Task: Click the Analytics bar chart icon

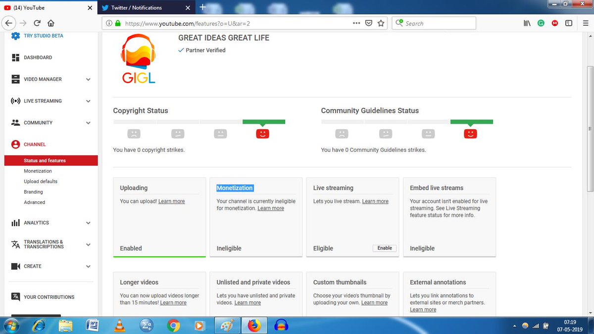Action: [15, 223]
